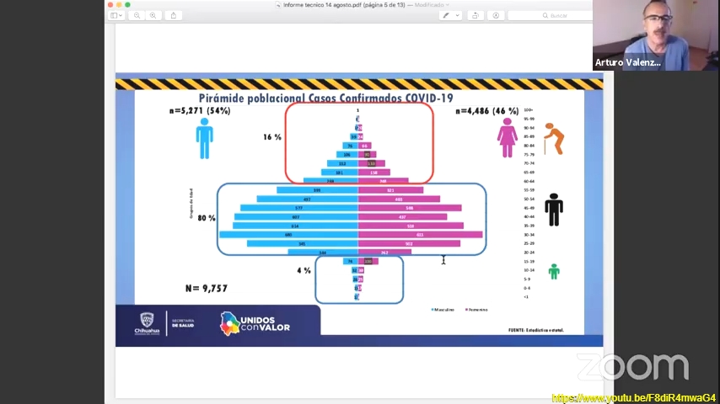Zoom out of the PDF page

point(137,15)
